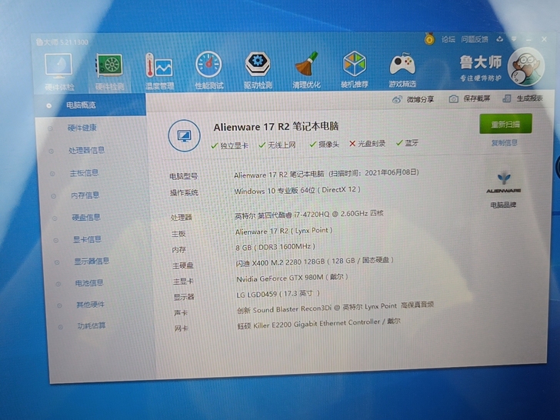Click the 保存截屏 camera icon
This screenshot has height=420, width=560.
(x=454, y=99)
